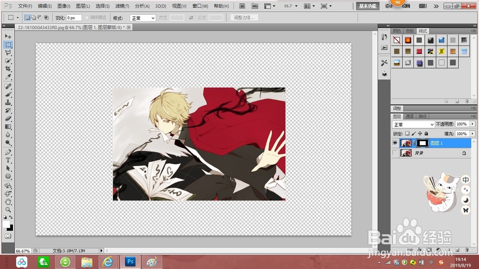Select the Dodge tool

[8, 143]
